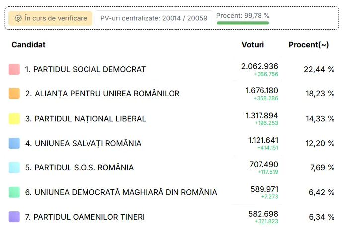Image resolution: width=348 pixels, height=230 pixels.
Task: Sort by the Candidat column header
Action: (28, 45)
